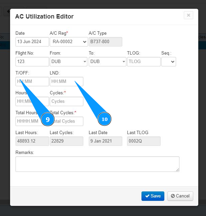Click the TLOG input field
Image resolution: width=206 pixels, height=216 pixels.
click(x=143, y=62)
